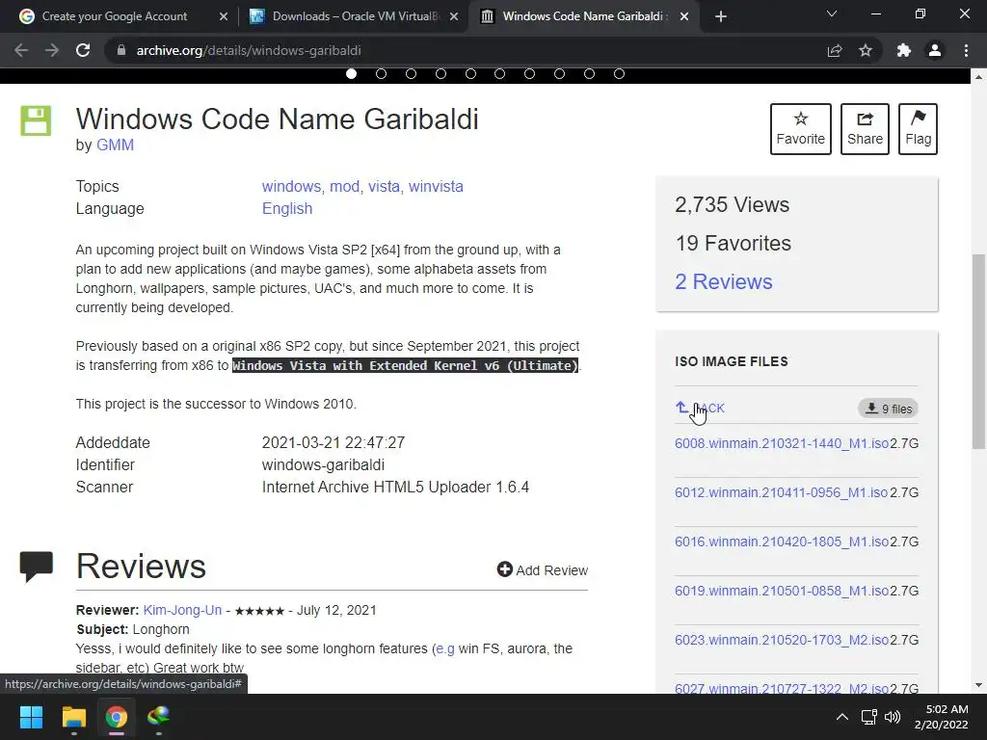Click the padlock site info icon
This screenshot has height=740, width=987.
[x=121, y=50]
